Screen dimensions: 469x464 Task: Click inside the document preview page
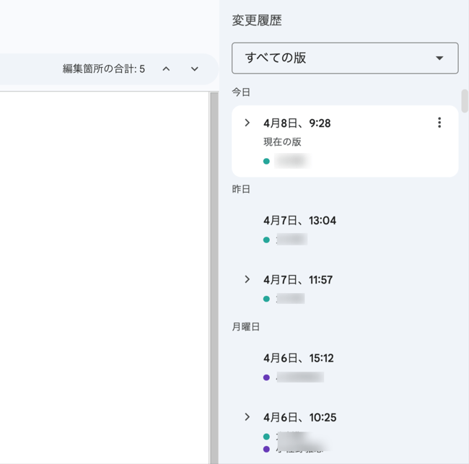tap(101, 274)
